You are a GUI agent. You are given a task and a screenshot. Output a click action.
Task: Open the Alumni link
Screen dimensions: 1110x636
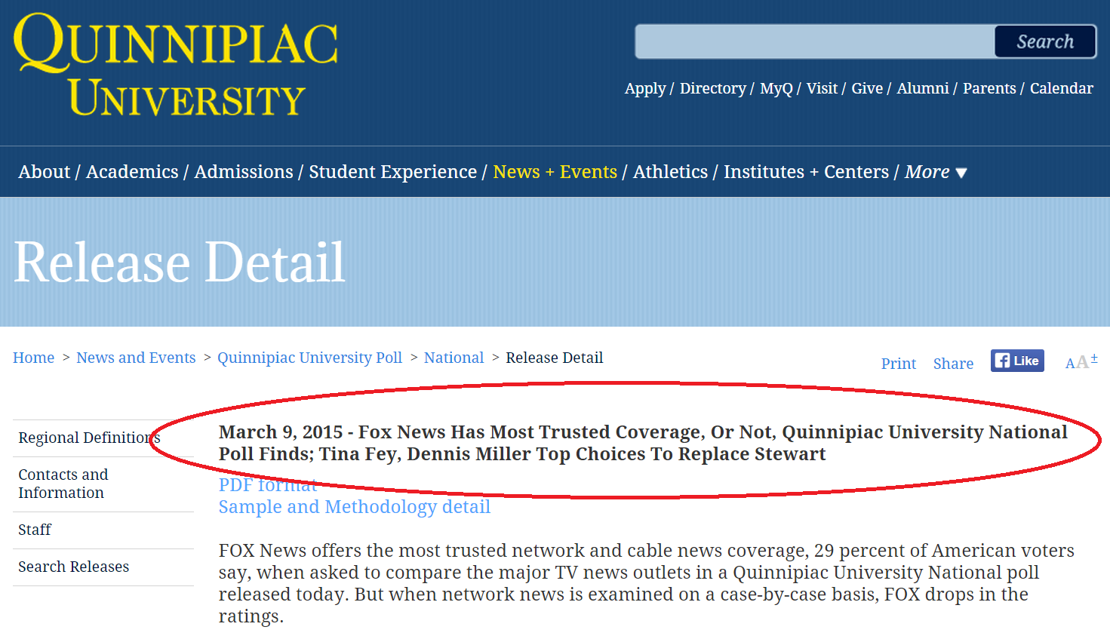(x=923, y=88)
